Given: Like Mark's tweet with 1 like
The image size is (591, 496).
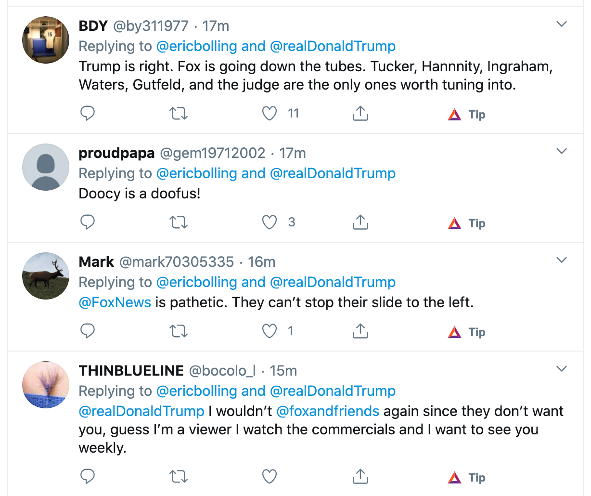Looking at the screenshot, I should click(x=270, y=331).
